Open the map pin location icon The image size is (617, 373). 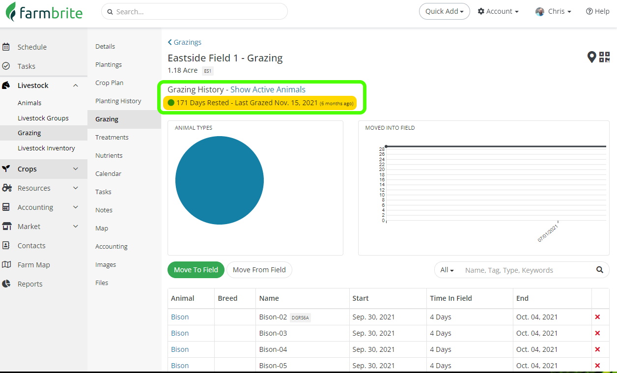(x=592, y=57)
